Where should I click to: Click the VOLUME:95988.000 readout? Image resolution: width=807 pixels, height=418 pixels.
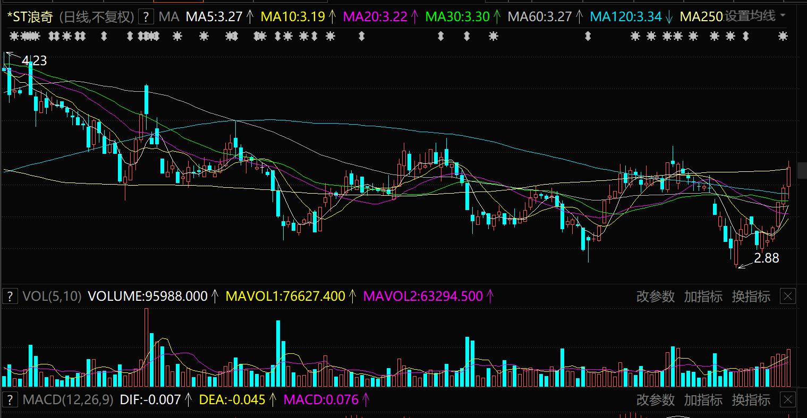148,296
